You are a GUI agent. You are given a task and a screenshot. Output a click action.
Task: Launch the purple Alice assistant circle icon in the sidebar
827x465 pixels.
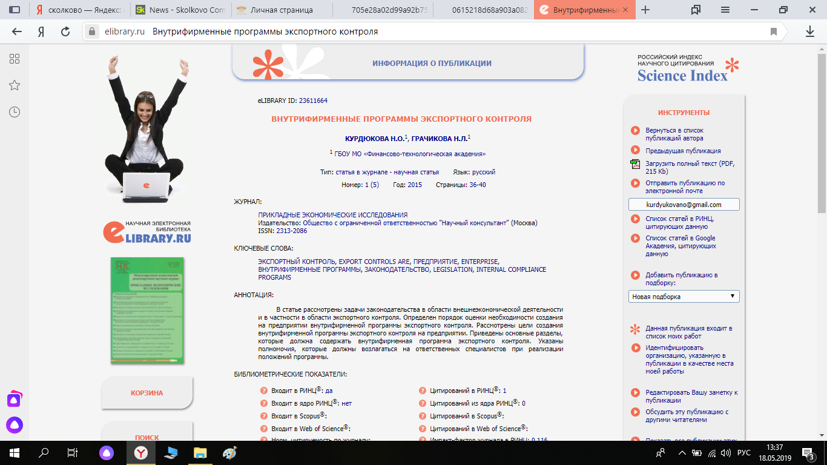[x=15, y=425]
